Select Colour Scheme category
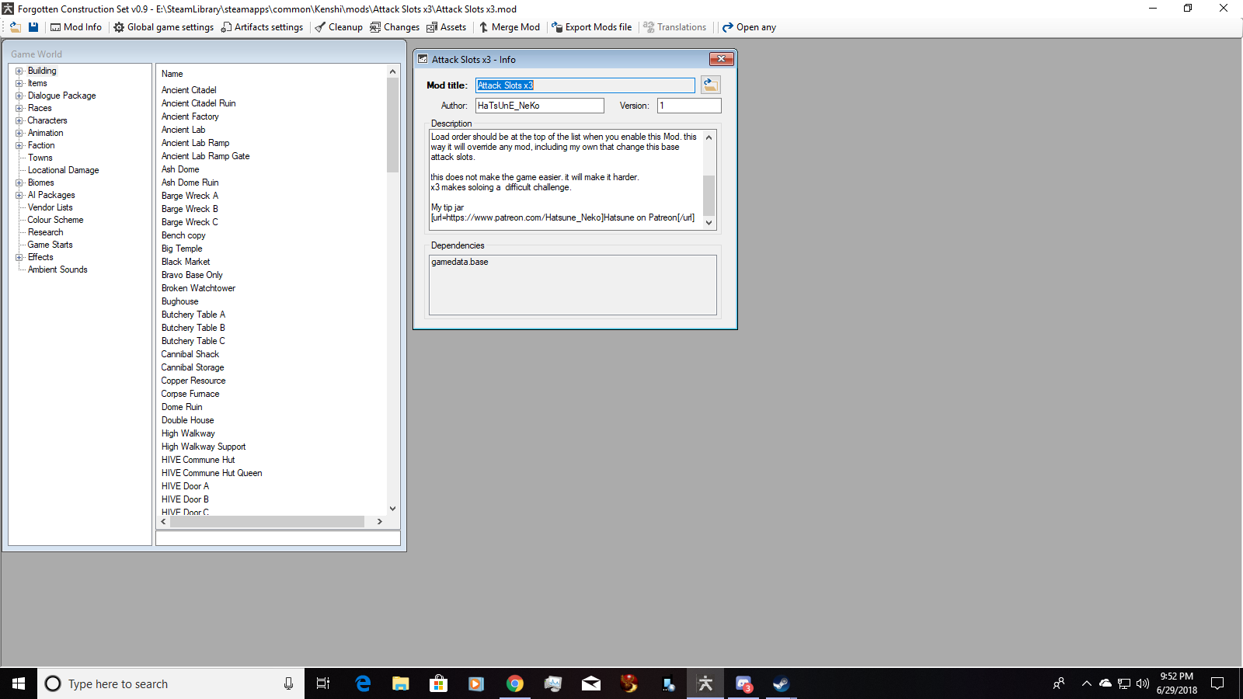 [56, 220]
